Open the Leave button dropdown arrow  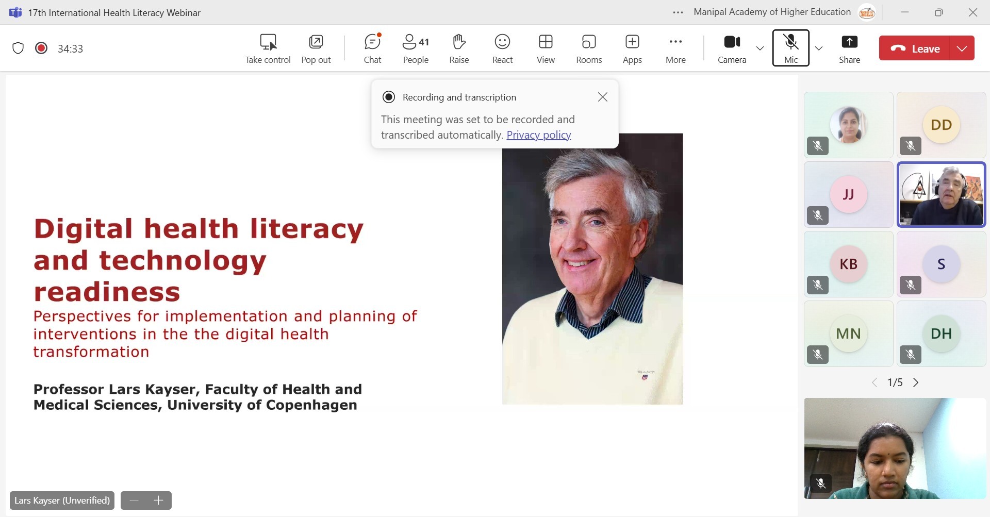click(962, 48)
